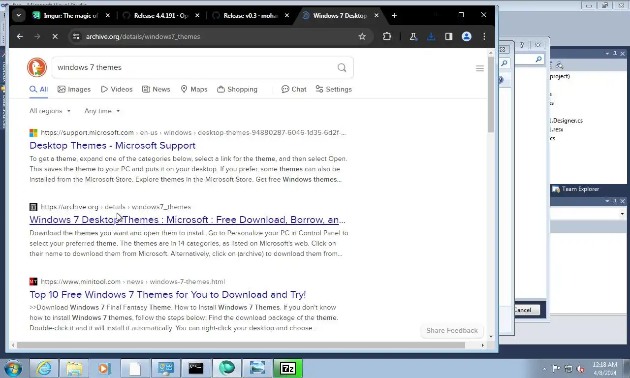Launch Internet Explorer from taskbar
This screenshot has width=630, height=378.
coord(44,368)
